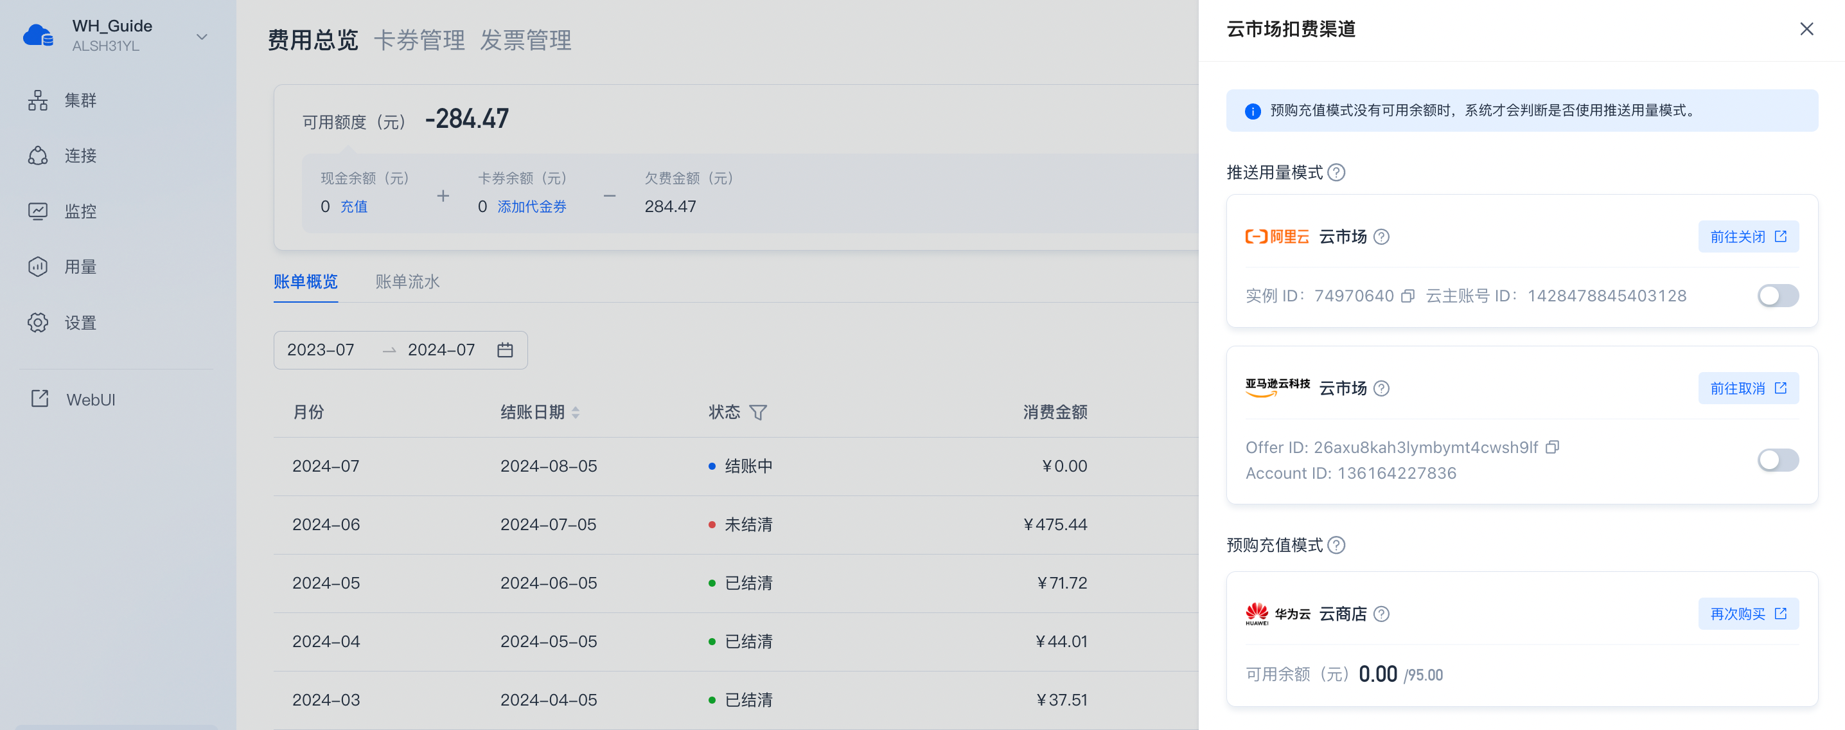Screen dimensions: 1845x730
Task: Open the calendar icon in date range
Action: [505, 350]
